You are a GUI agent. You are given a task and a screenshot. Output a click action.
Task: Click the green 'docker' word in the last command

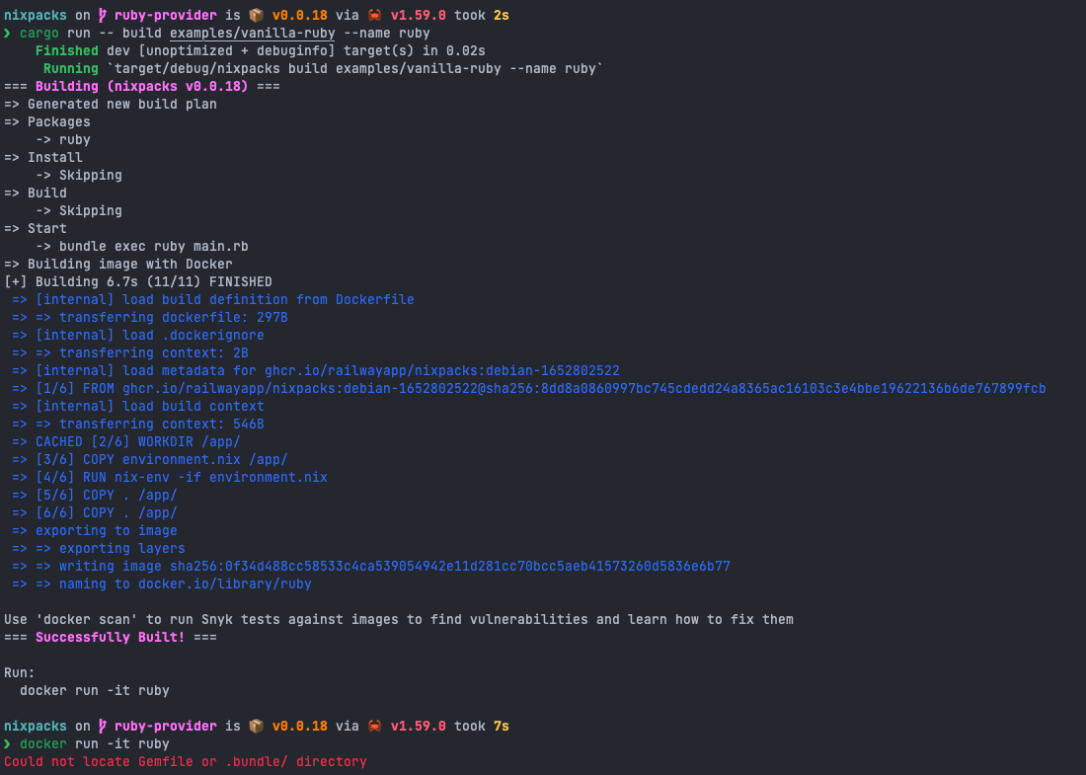(x=42, y=743)
